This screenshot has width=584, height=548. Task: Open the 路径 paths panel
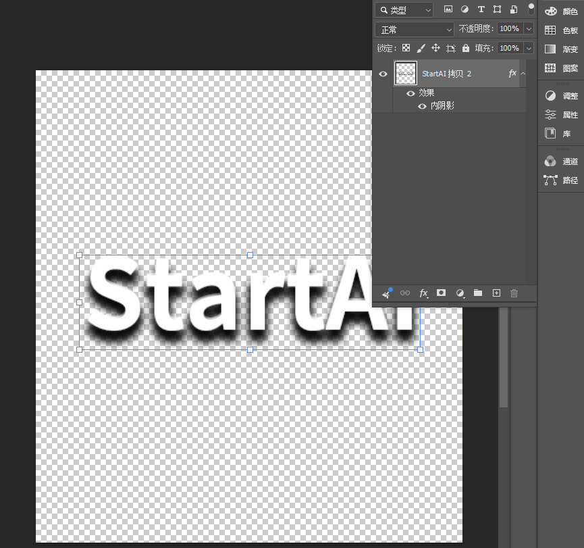561,180
